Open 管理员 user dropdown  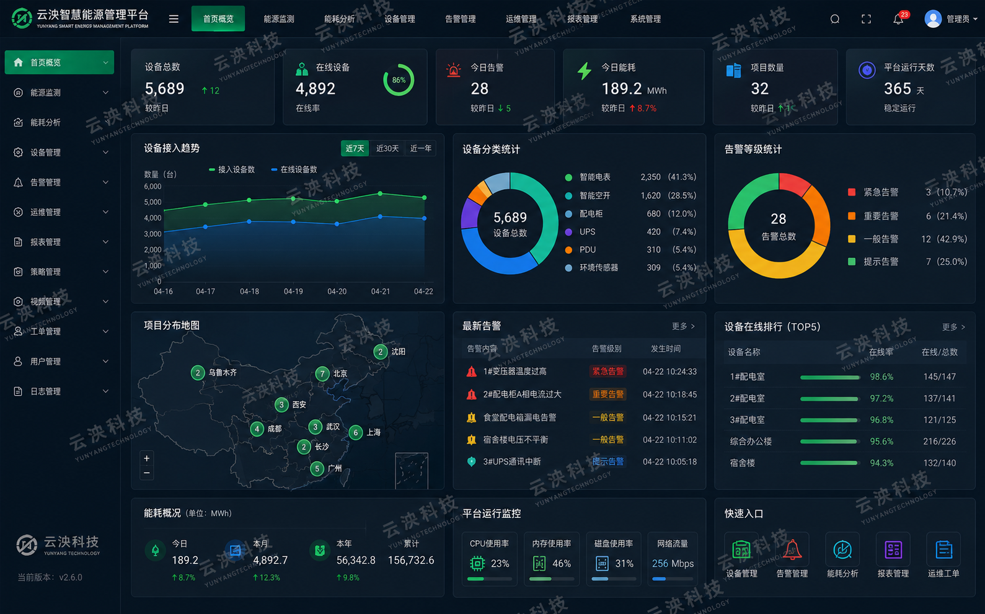(951, 19)
